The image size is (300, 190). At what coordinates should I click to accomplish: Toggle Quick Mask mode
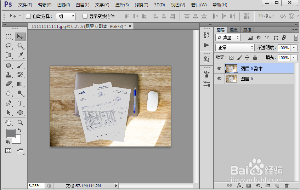click(8, 151)
